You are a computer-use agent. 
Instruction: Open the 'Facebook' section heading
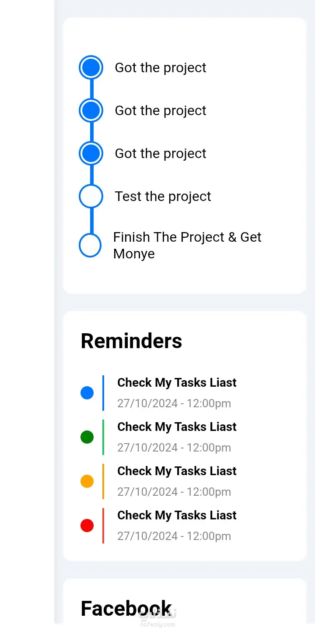click(x=126, y=608)
